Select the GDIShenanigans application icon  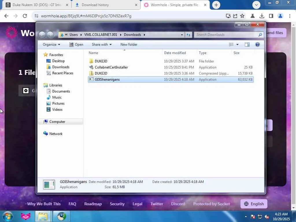pos(91,79)
